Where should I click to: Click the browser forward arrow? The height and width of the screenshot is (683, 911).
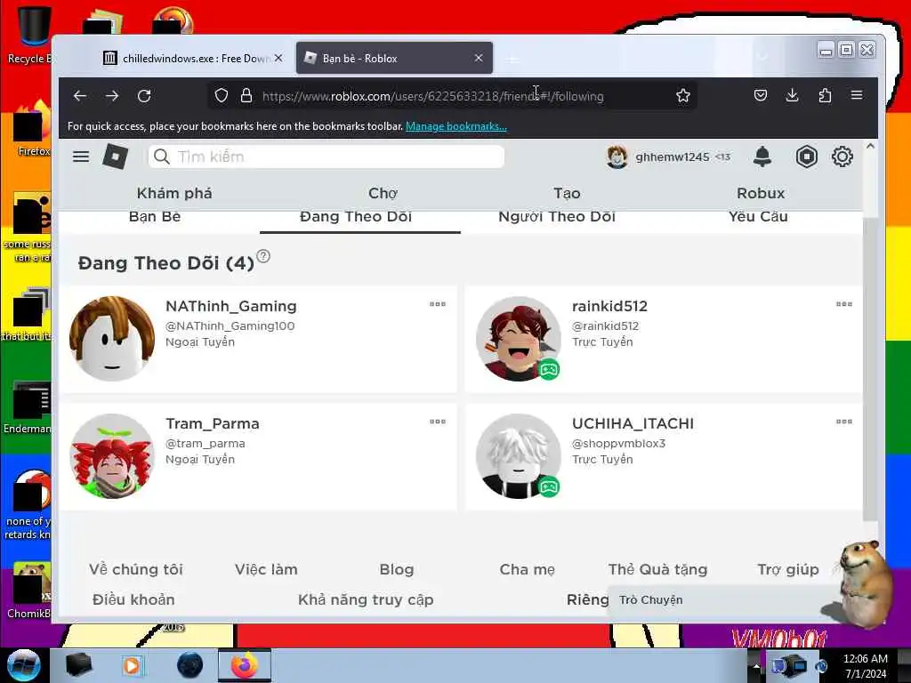coord(112,96)
